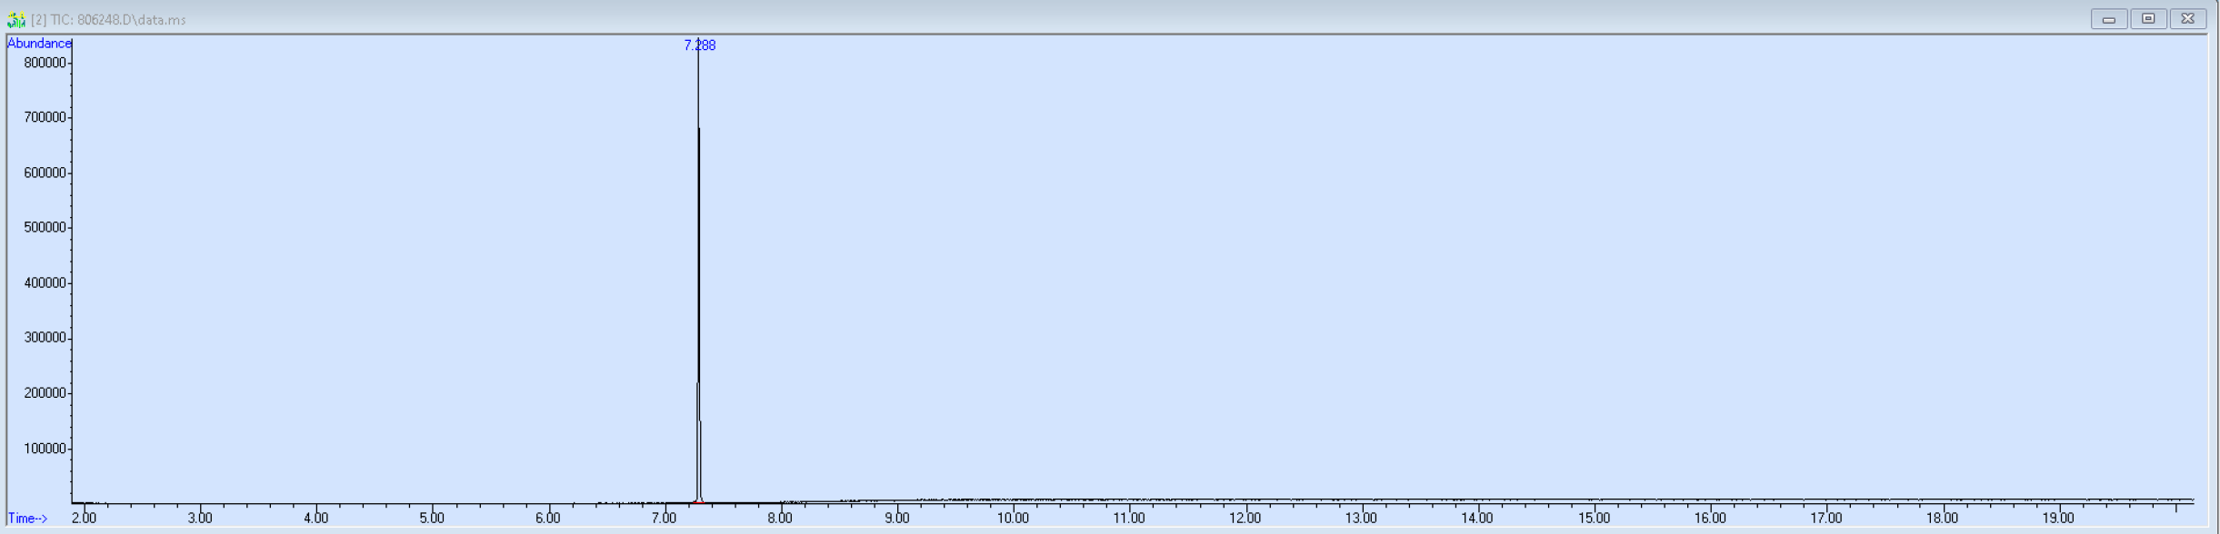Click the 12.00 time axis value
This screenshot has width=2220, height=534.
tap(1245, 518)
